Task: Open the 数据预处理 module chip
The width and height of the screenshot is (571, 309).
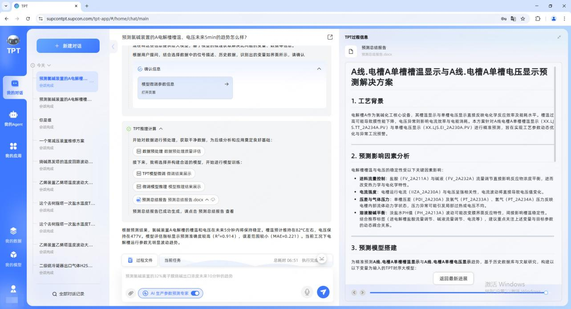Action: coord(169,151)
